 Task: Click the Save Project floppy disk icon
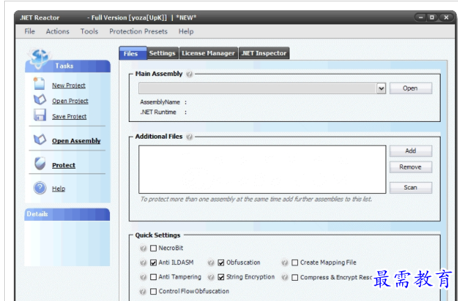(40, 115)
